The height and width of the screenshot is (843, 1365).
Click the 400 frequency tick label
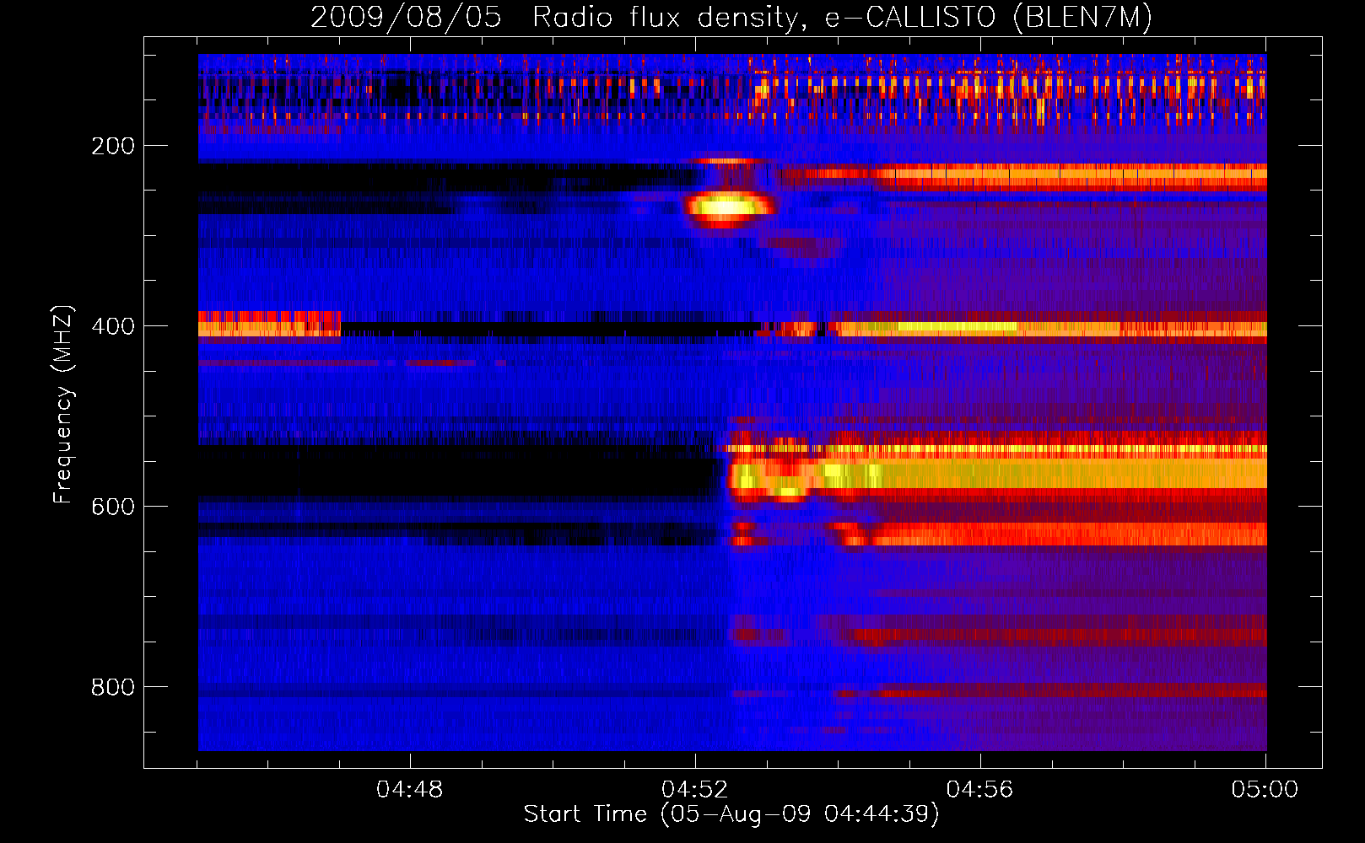pyautogui.click(x=113, y=326)
